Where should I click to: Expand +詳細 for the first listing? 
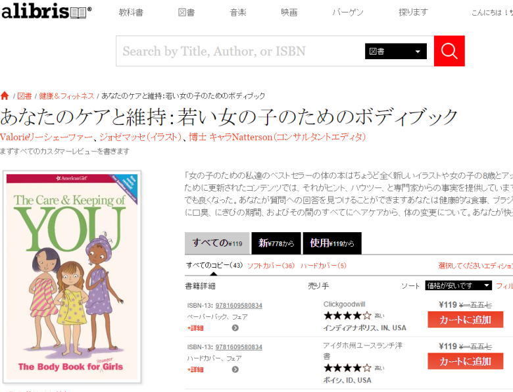[195, 328]
